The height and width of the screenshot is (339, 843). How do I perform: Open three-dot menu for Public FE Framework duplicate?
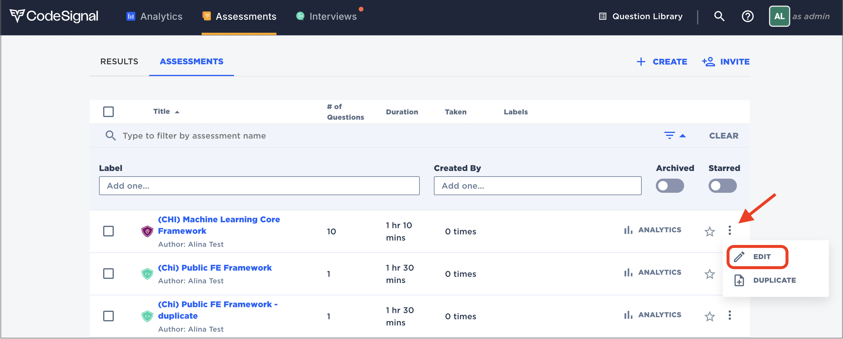coord(730,315)
